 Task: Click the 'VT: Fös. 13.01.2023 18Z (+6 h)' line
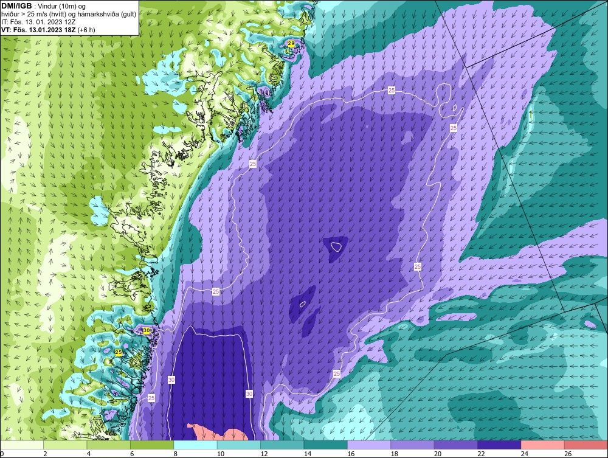tap(48, 29)
